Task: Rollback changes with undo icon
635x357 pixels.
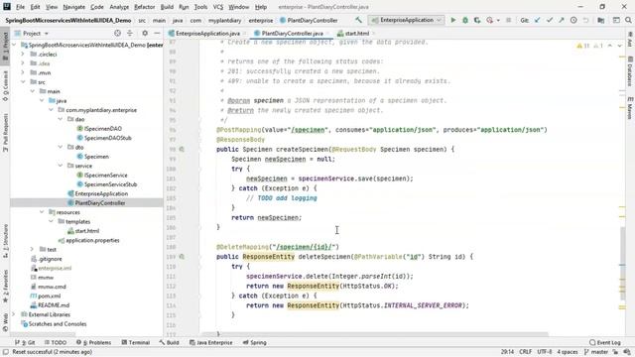Action: point(585,20)
